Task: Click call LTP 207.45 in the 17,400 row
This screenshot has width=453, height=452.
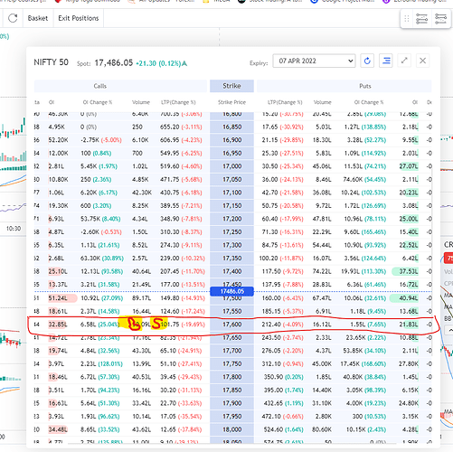Action: pyautogui.click(x=170, y=271)
